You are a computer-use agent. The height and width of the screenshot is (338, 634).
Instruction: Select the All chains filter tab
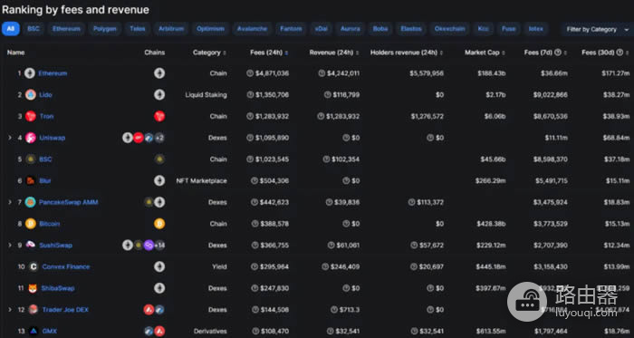(11, 29)
